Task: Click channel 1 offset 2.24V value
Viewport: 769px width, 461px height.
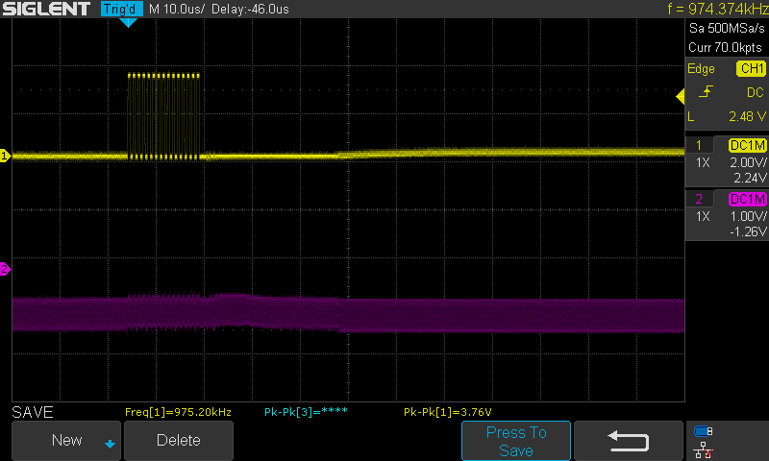Action: pyautogui.click(x=750, y=178)
